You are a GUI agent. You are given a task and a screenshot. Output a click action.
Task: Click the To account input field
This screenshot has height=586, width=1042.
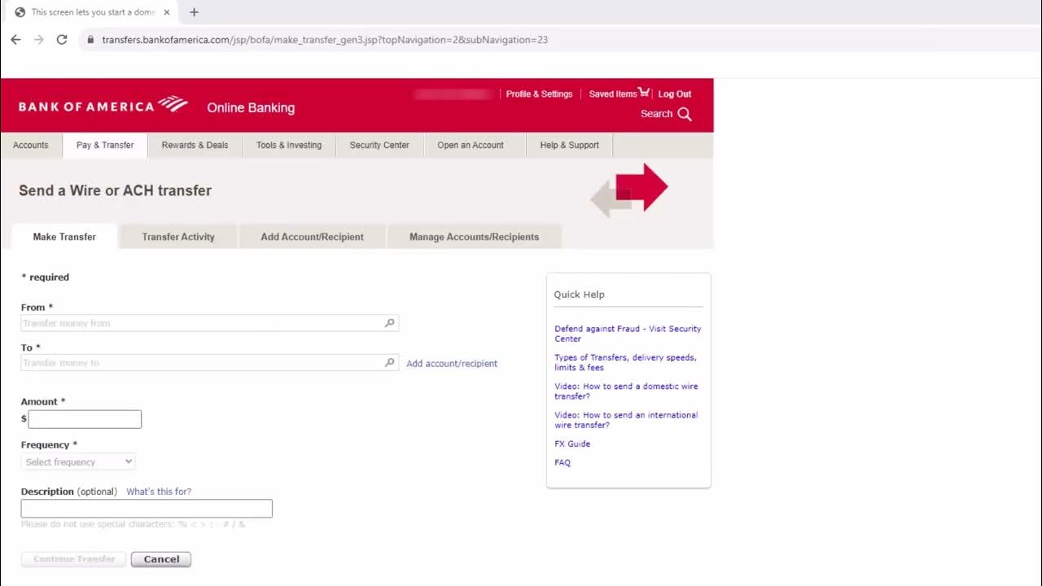pyautogui.click(x=210, y=363)
